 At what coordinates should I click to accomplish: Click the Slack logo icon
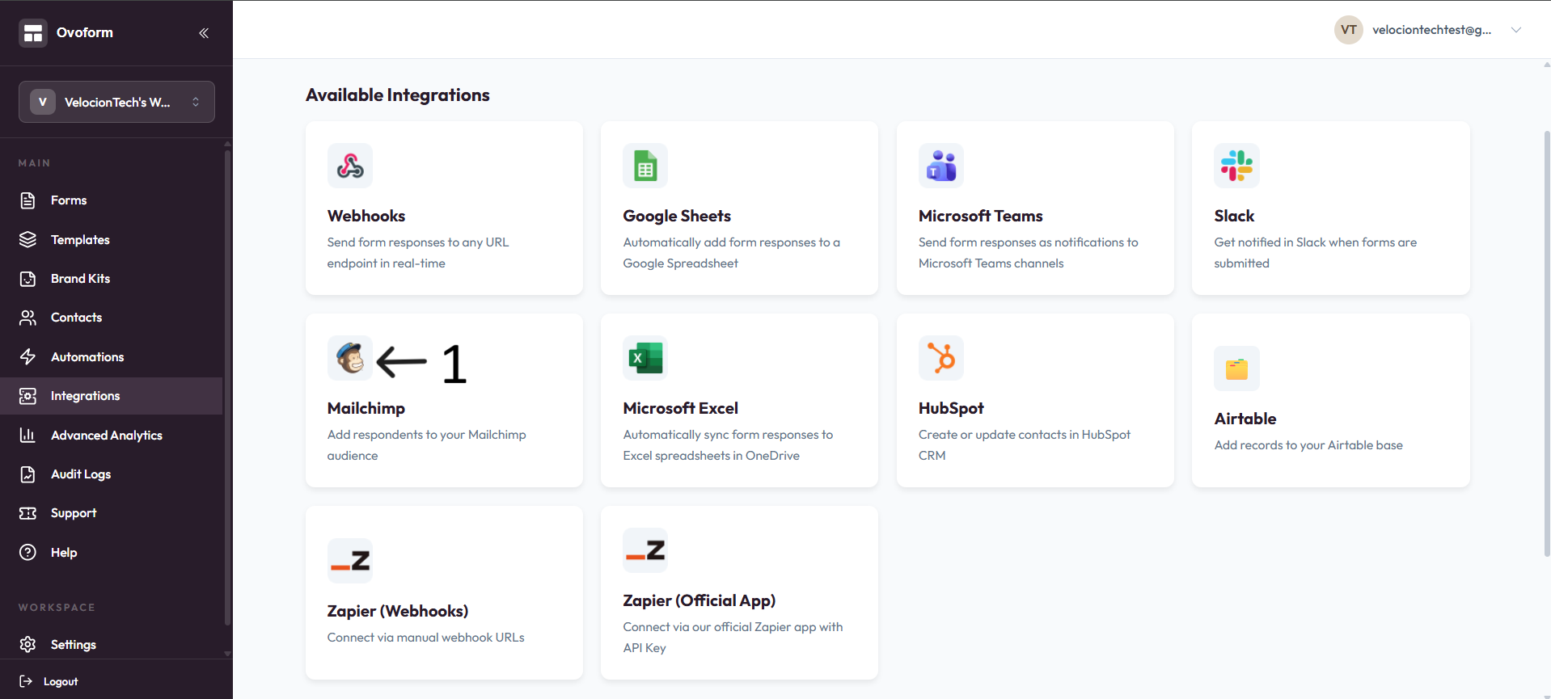[x=1236, y=166]
